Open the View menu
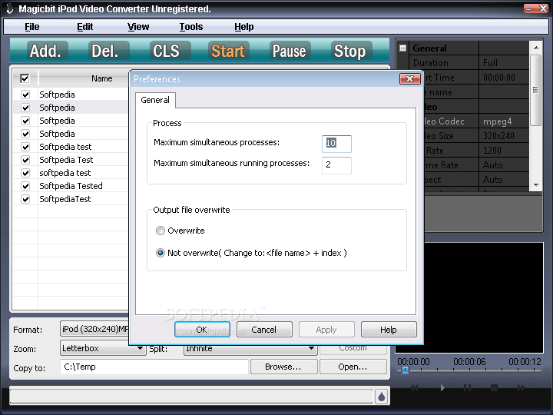Image resolution: width=553 pixels, height=415 pixels. [138, 27]
